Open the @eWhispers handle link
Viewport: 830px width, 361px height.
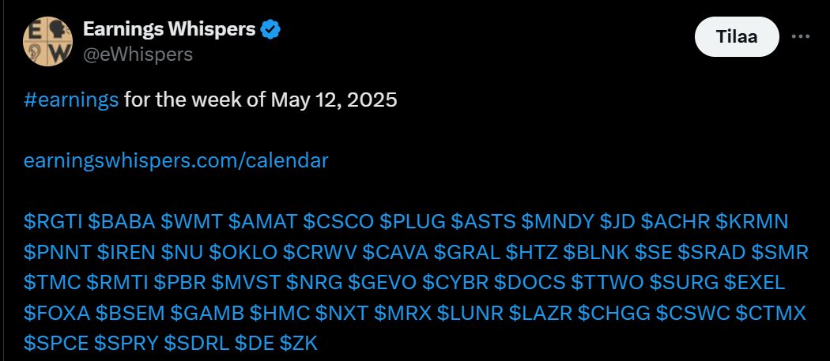click(x=138, y=54)
